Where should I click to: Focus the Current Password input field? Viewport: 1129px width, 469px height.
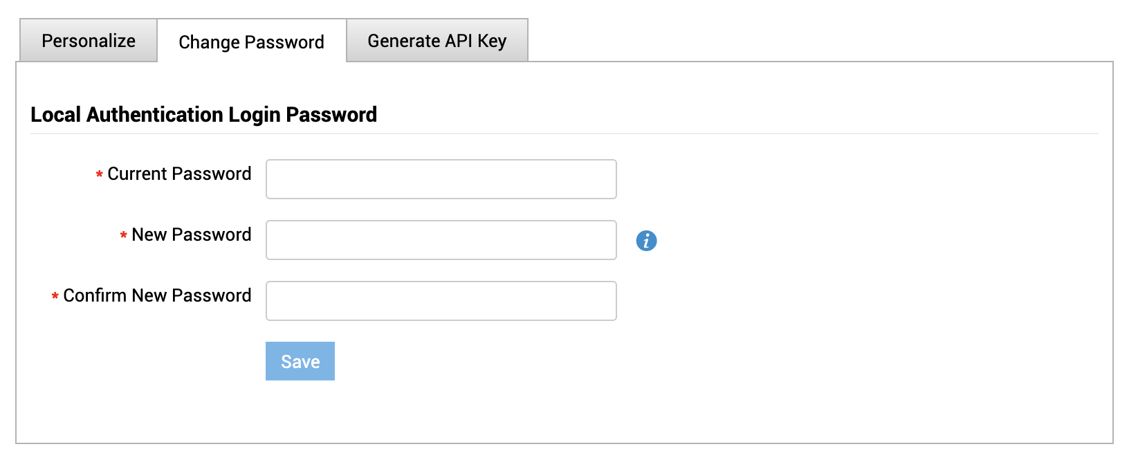click(441, 179)
